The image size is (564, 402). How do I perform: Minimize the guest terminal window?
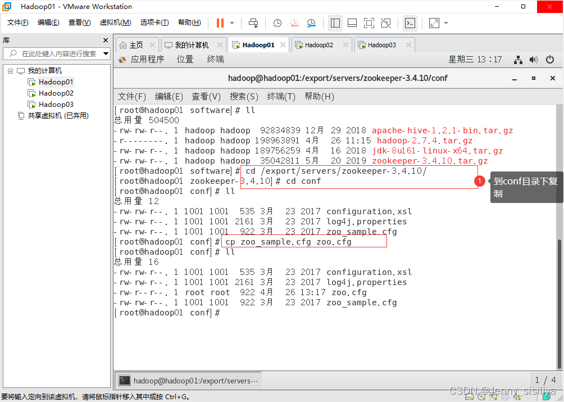coord(515,79)
